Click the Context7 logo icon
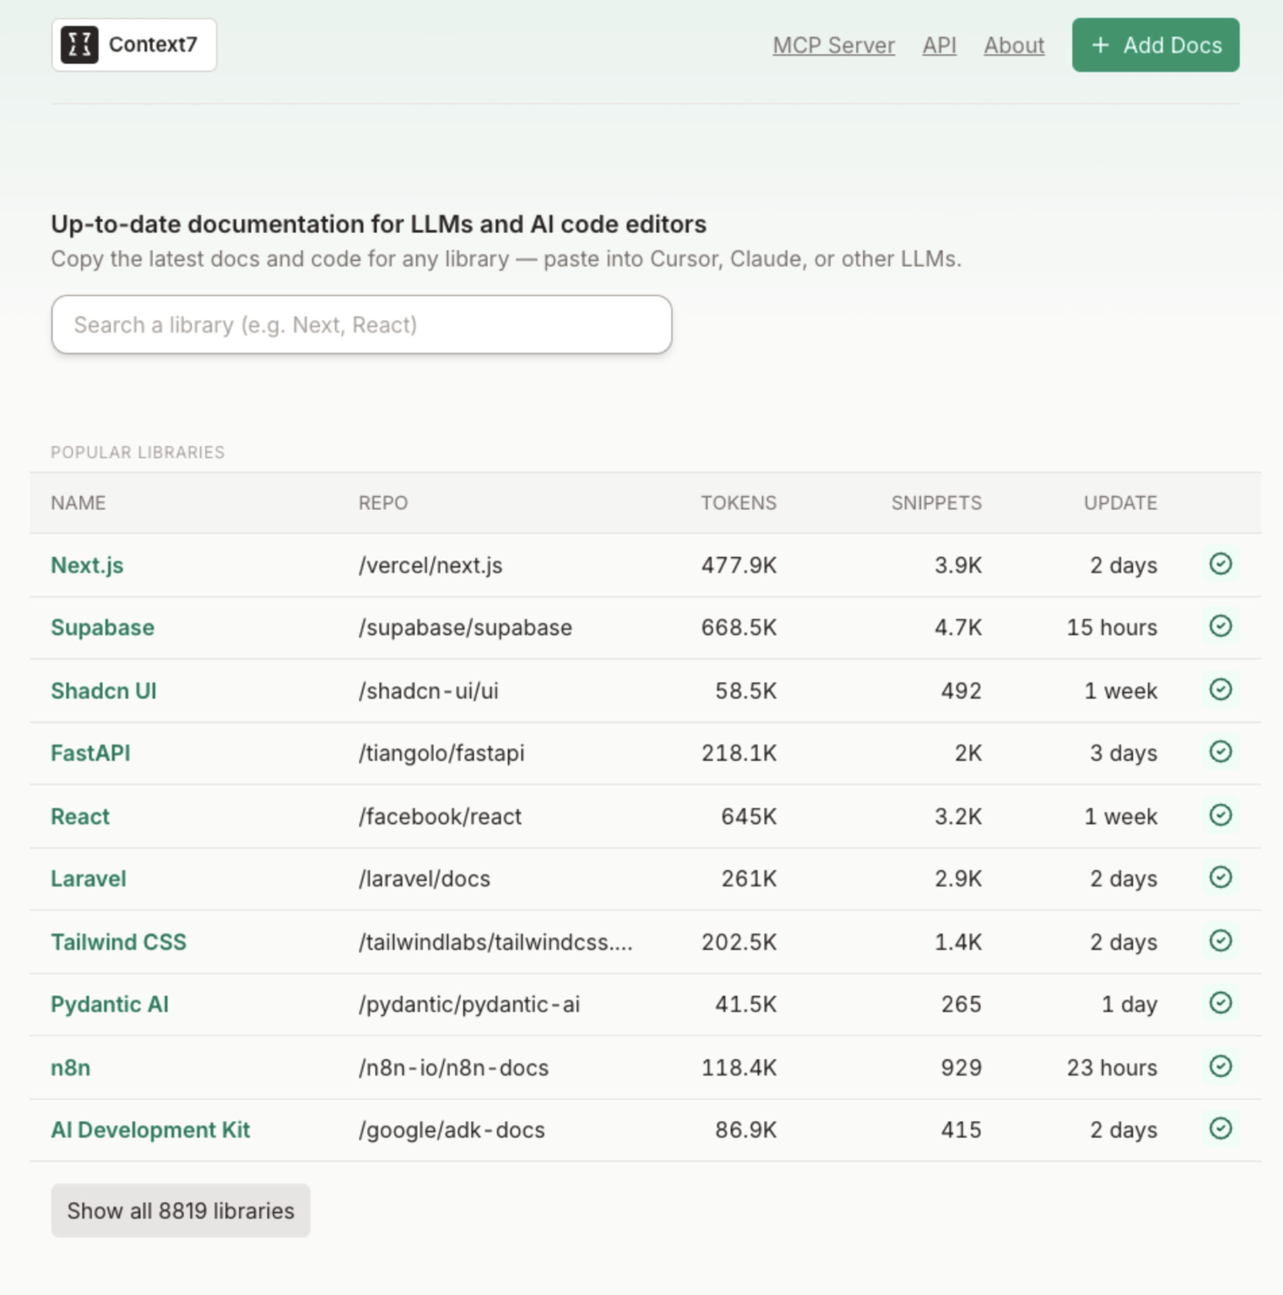The width and height of the screenshot is (1283, 1295). point(79,45)
